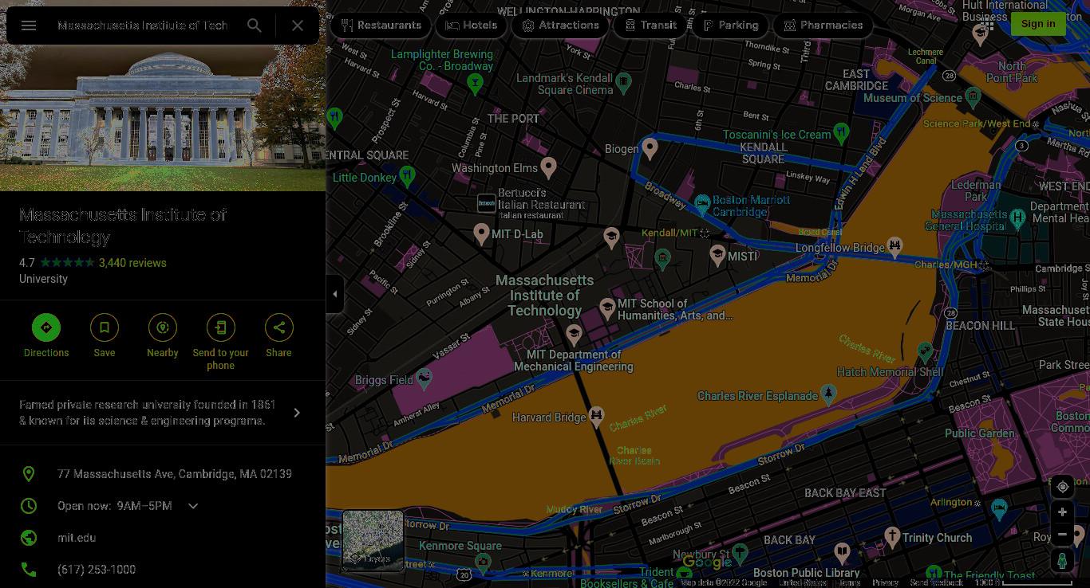The width and height of the screenshot is (1090, 588).
Task: Select Charles River Esplanade park marker
Action: pyautogui.click(x=828, y=394)
